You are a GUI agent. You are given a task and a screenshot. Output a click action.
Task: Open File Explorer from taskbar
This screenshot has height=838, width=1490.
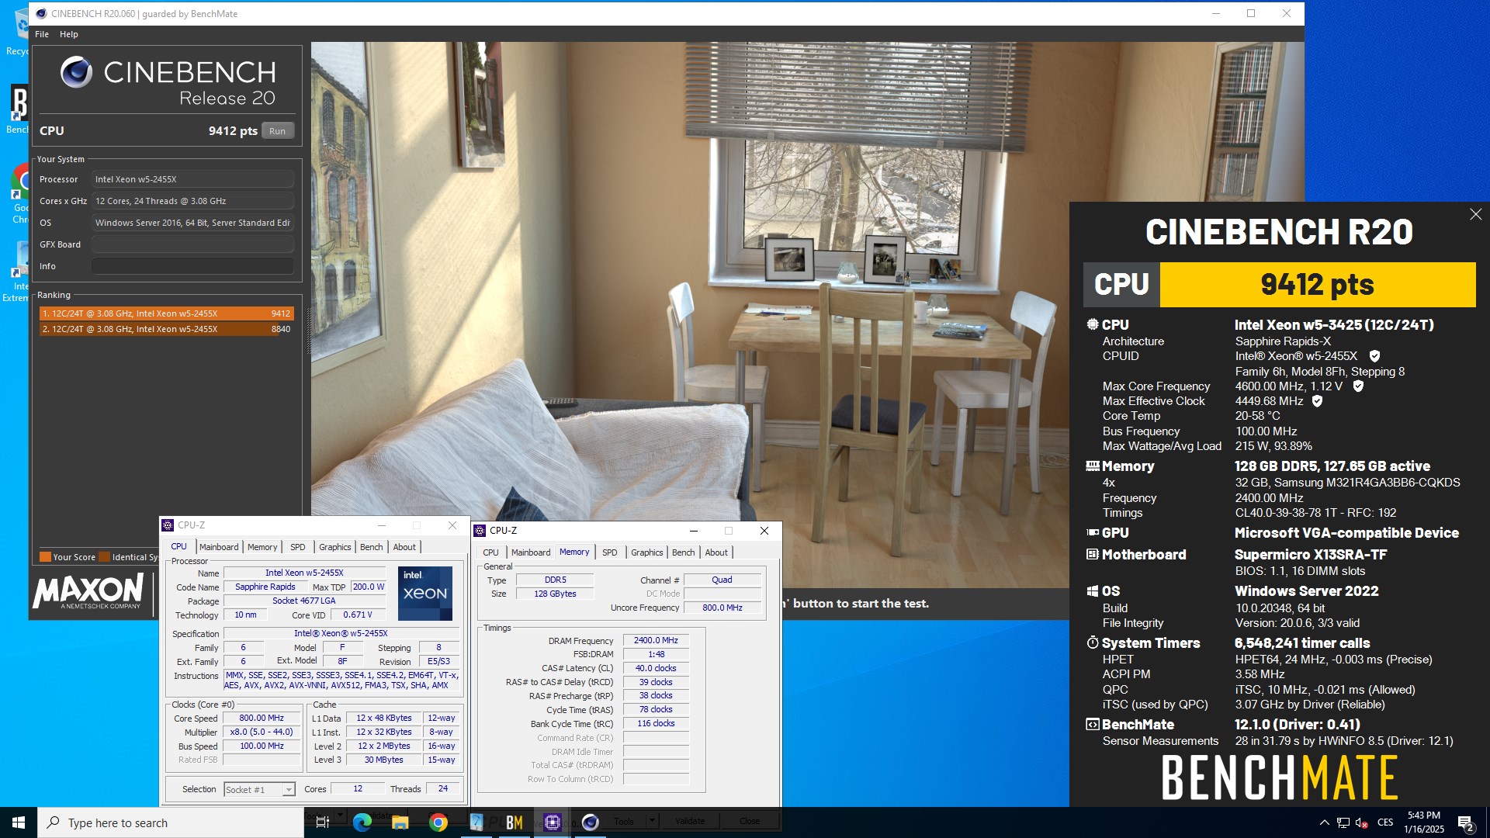pos(400,822)
